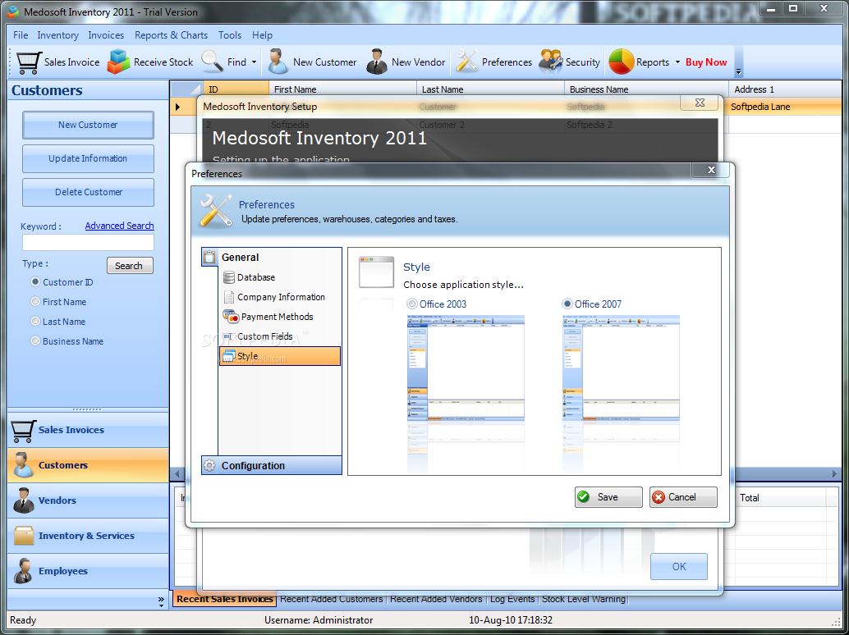Screen dimensions: 849x635
Task: Select Payment Methods in preferences tree
Action: (x=268, y=317)
